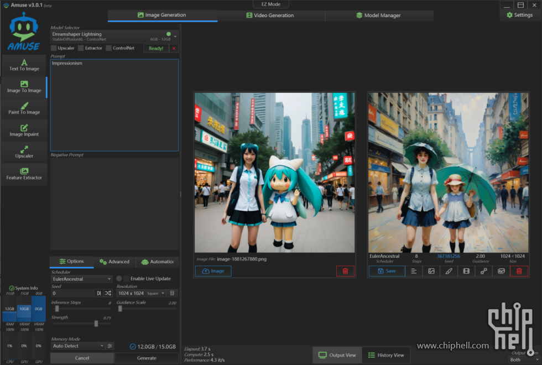
Task: Click the Amuse robot logo
Action: click(24, 31)
